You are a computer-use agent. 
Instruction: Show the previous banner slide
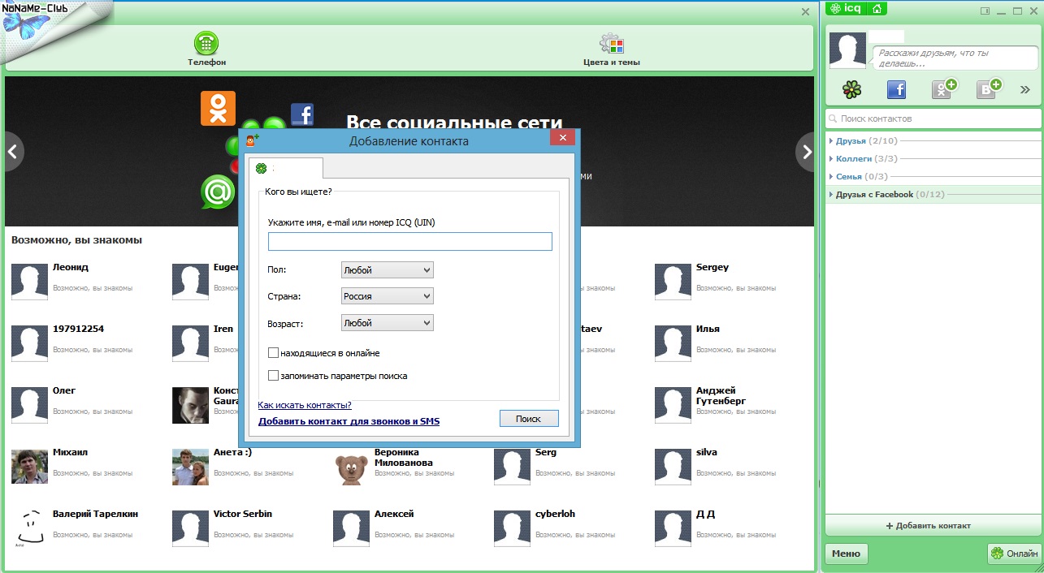(x=13, y=151)
